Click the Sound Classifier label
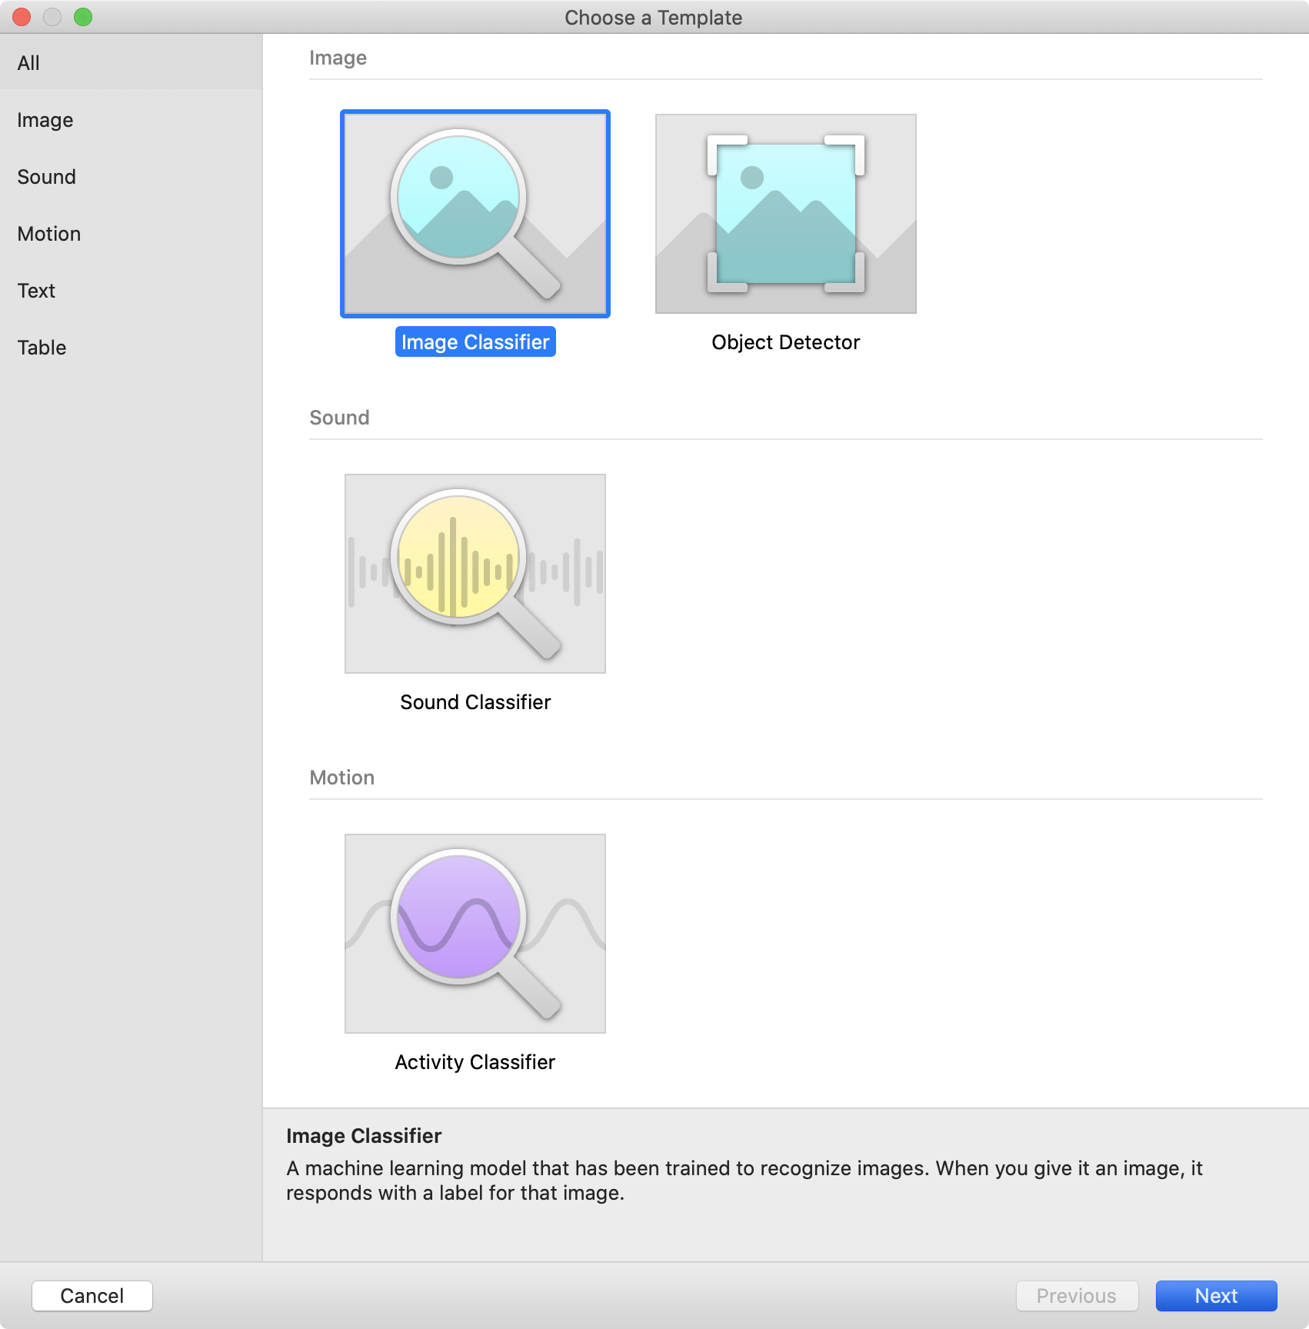The image size is (1309, 1329). pos(475,702)
